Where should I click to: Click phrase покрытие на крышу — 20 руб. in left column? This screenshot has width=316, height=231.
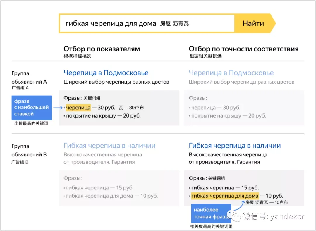point(103,116)
